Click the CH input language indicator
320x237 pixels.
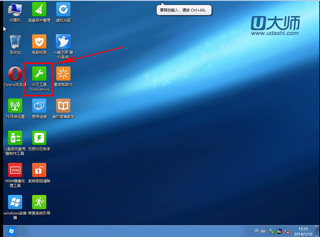[256, 231]
